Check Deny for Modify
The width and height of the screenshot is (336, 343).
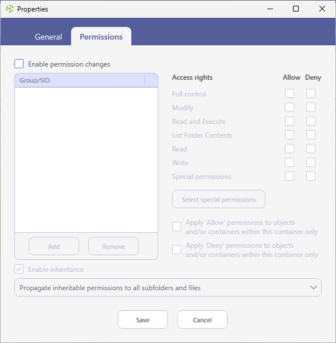tap(311, 107)
